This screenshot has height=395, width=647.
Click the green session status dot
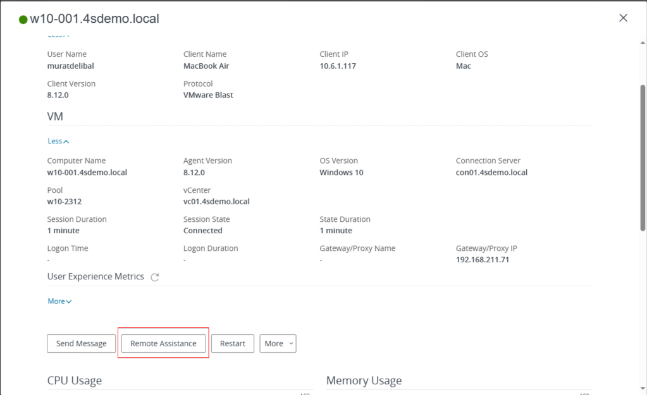pyautogui.click(x=23, y=20)
